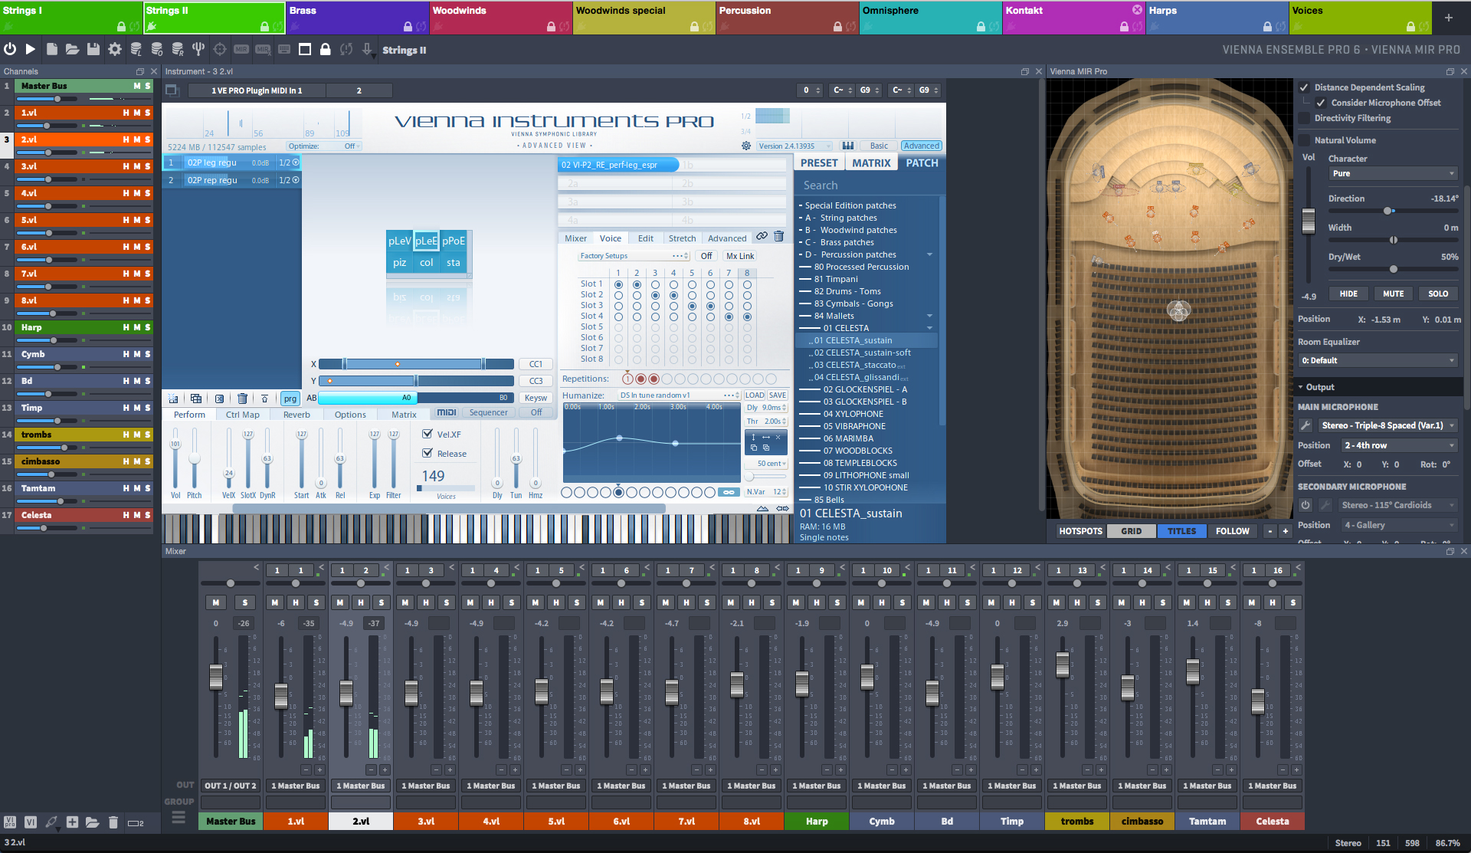This screenshot has width=1471, height=853.
Task: Click the padlock icon in the toolbar
Action: click(x=326, y=49)
